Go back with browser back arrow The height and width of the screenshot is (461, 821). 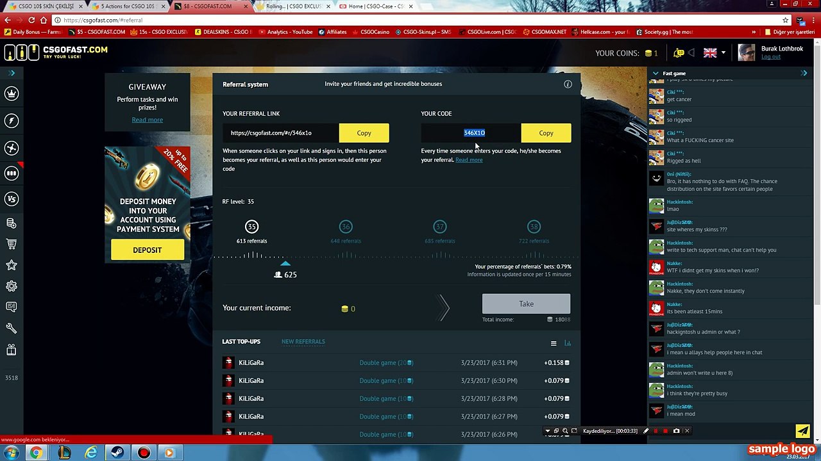(x=8, y=20)
